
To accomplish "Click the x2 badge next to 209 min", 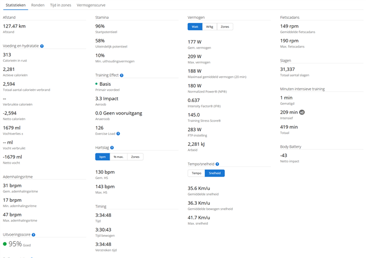I will [x=302, y=113].
